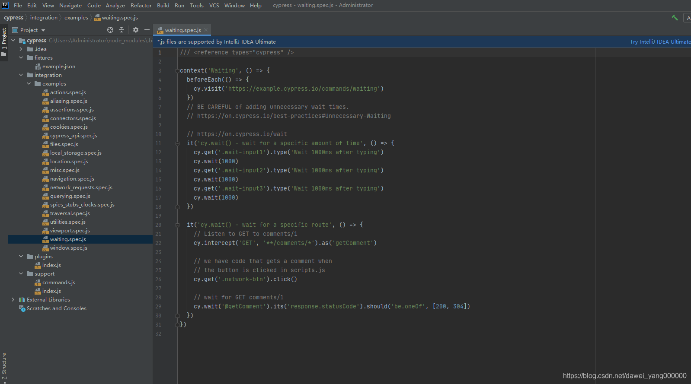Open the Window menu
Viewport: 691px width, 384px height.
234,5
